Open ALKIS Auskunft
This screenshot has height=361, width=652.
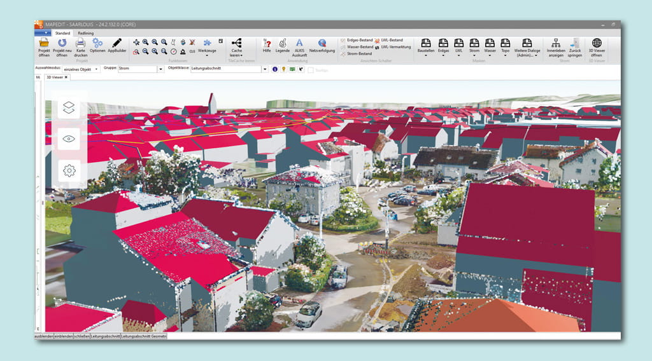click(299, 43)
